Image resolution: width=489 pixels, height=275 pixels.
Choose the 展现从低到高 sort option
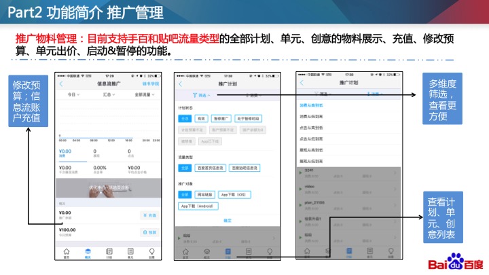pos(349,162)
